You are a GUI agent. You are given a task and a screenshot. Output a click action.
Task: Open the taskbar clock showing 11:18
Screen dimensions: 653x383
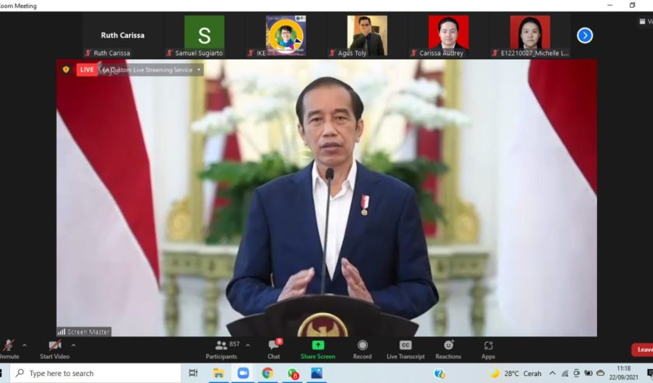[x=623, y=373]
